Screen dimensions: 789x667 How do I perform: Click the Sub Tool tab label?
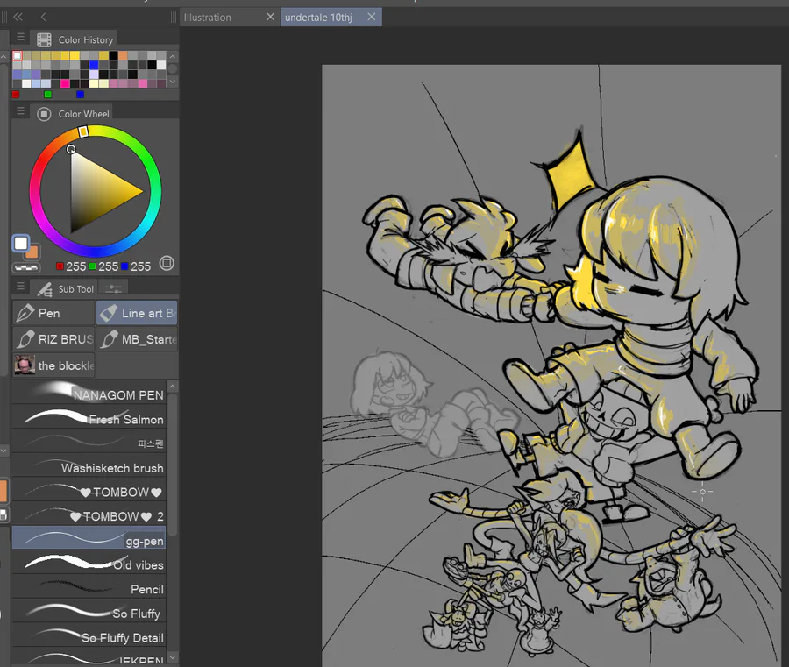75,288
